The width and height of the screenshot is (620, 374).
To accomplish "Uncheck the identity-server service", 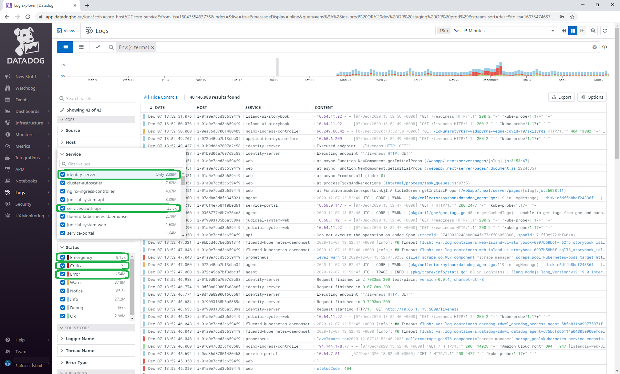I will pyautogui.click(x=63, y=174).
